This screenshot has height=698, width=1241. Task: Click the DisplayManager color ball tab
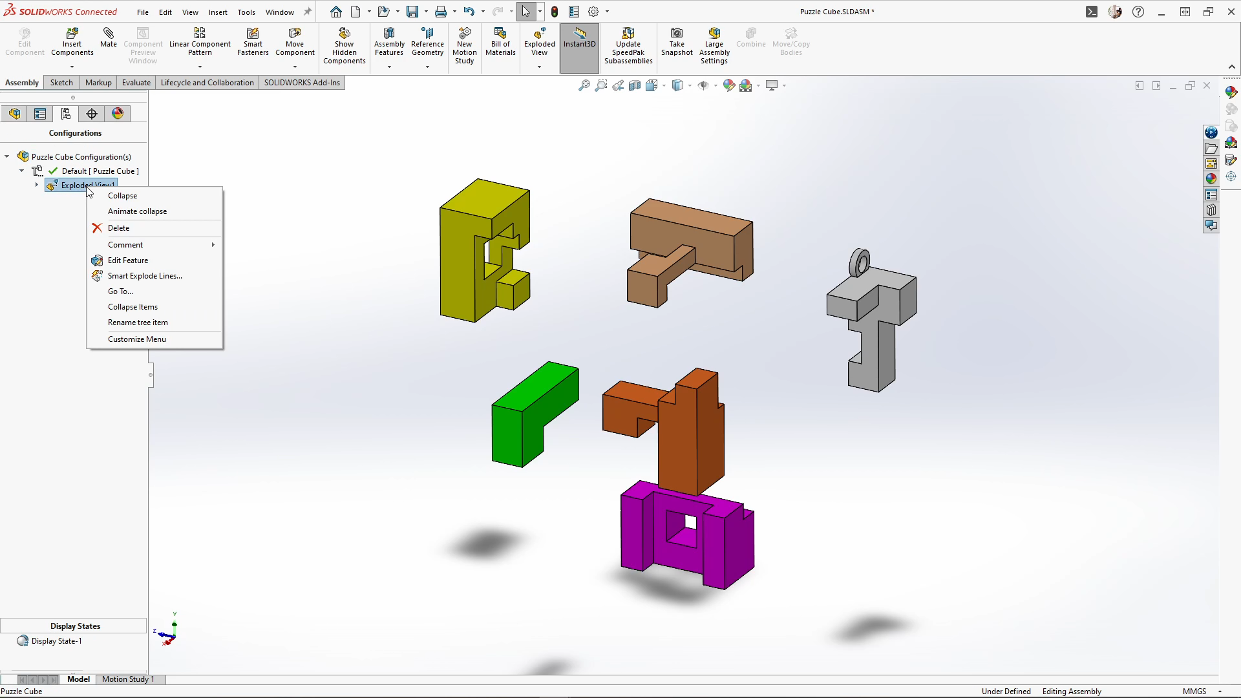118,114
